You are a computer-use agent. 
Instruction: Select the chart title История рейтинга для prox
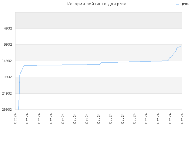tap(96, 4)
